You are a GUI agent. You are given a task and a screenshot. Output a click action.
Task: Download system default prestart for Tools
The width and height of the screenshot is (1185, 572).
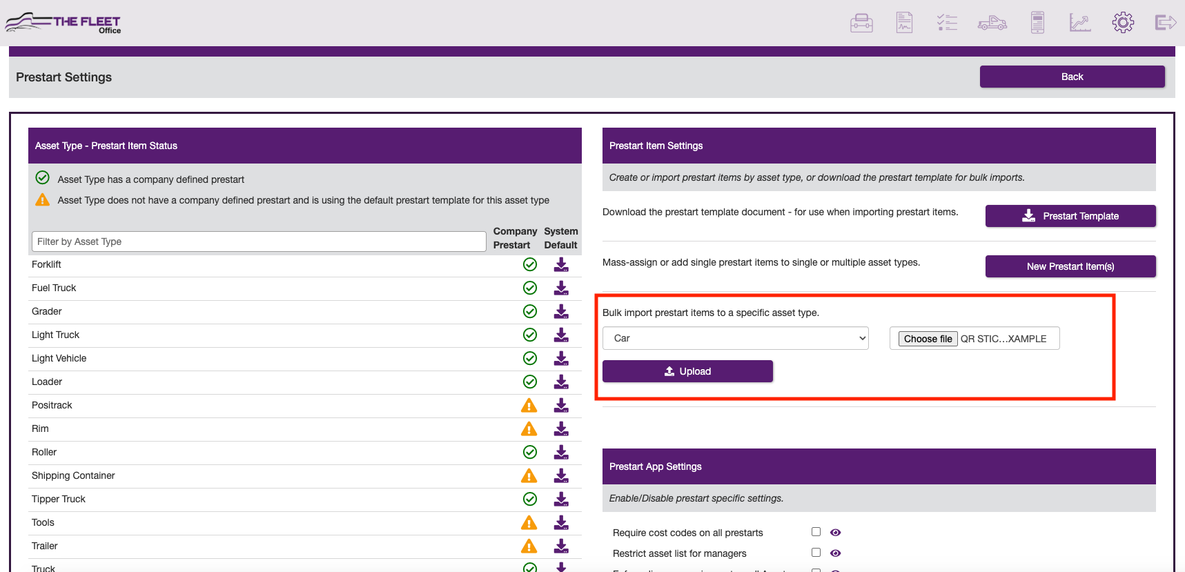point(561,522)
